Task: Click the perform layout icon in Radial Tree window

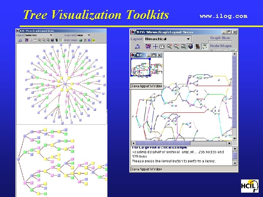Action: click(x=20, y=40)
